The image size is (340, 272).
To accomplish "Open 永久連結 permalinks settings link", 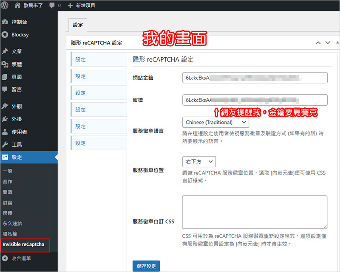I will tap(12, 223).
